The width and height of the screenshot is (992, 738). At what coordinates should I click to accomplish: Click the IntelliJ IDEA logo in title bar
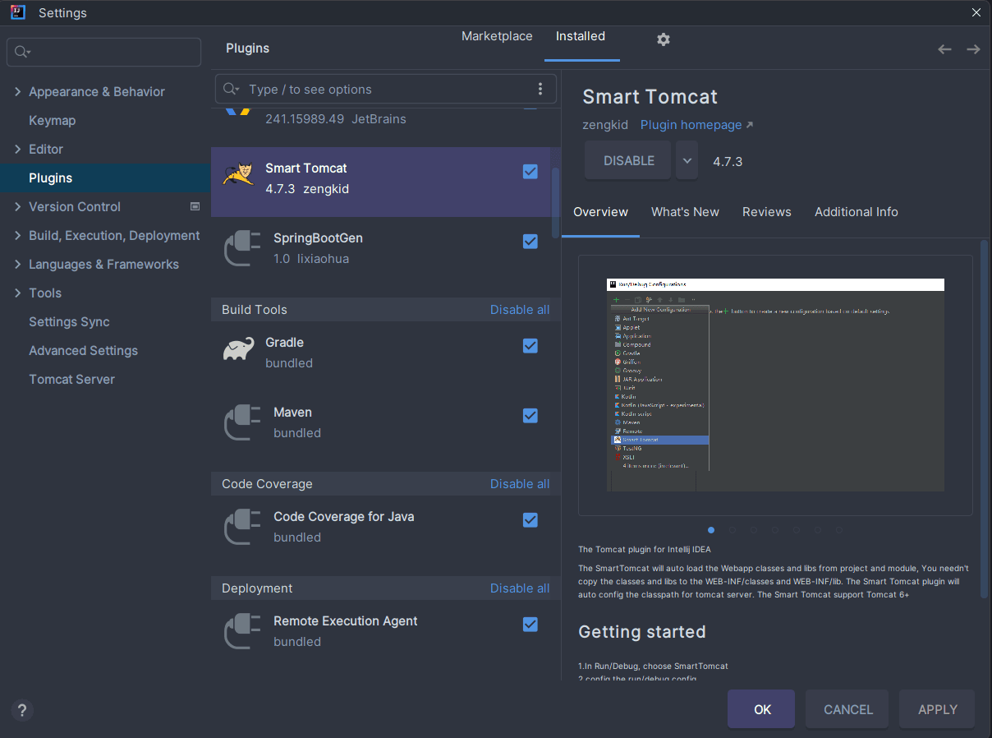(17, 12)
